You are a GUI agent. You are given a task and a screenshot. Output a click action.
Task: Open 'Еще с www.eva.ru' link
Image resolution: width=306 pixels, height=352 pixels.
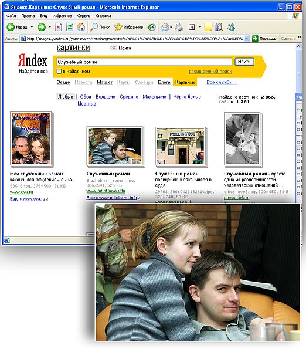[28, 199]
